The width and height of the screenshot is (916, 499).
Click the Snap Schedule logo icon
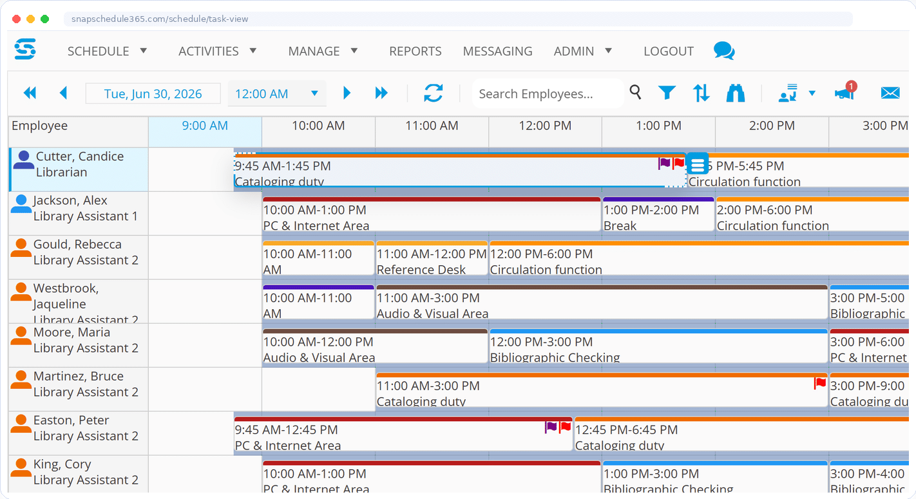point(25,50)
